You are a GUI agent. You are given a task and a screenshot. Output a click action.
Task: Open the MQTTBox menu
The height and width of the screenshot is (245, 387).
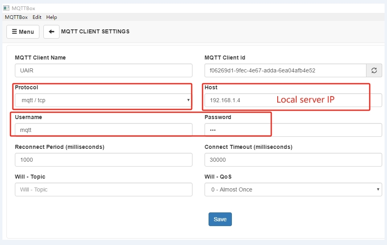point(16,17)
